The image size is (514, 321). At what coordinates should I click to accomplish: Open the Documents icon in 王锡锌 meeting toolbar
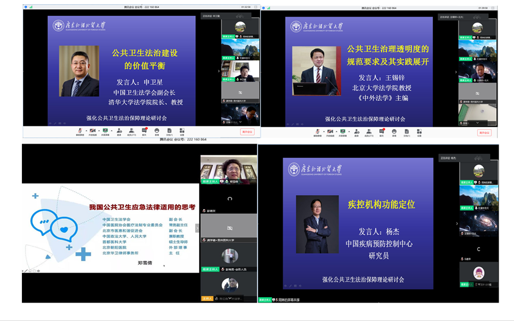(x=407, y=131)
